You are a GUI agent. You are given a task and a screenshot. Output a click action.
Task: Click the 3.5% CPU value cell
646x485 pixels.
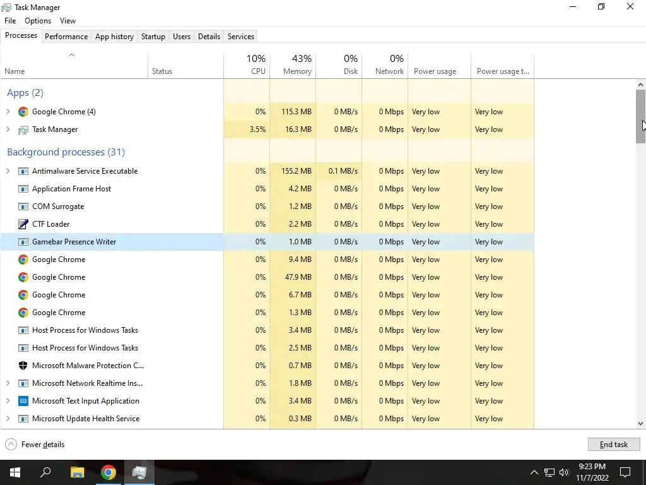(x=247, y=129)
